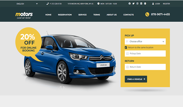The width and height of the screenshot is (183, 107).
Task: Click the Register link
Action: coord(166,4)
